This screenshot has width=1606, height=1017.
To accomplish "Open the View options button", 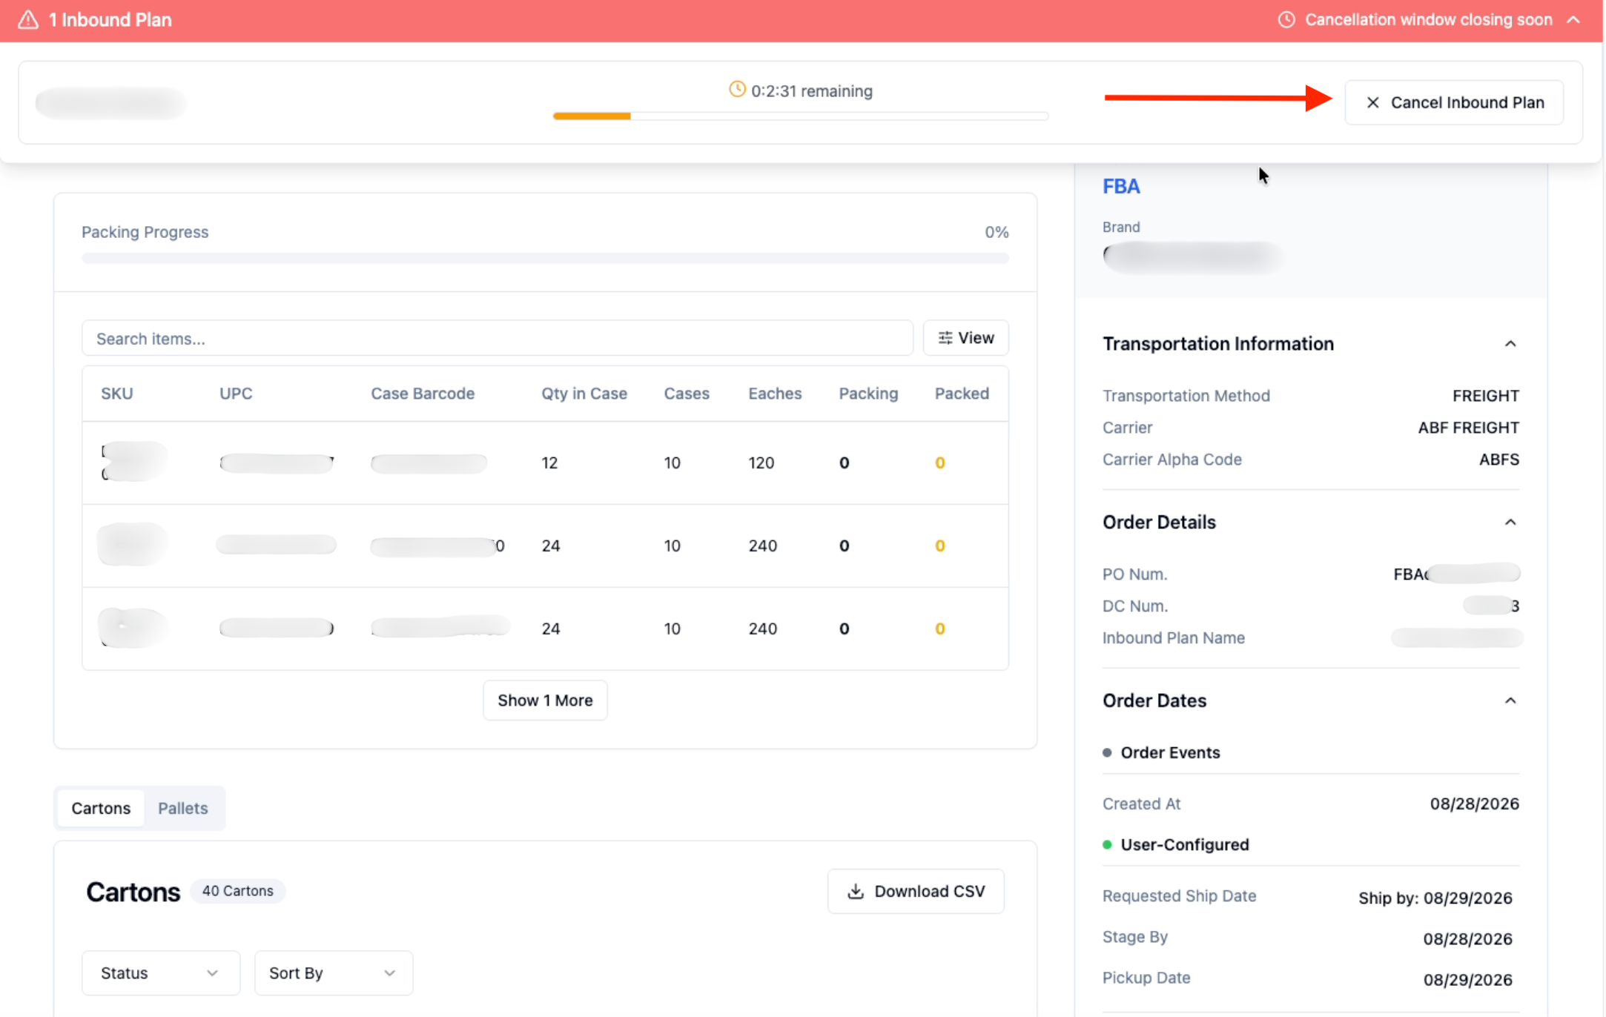I will tap(965, 338).
